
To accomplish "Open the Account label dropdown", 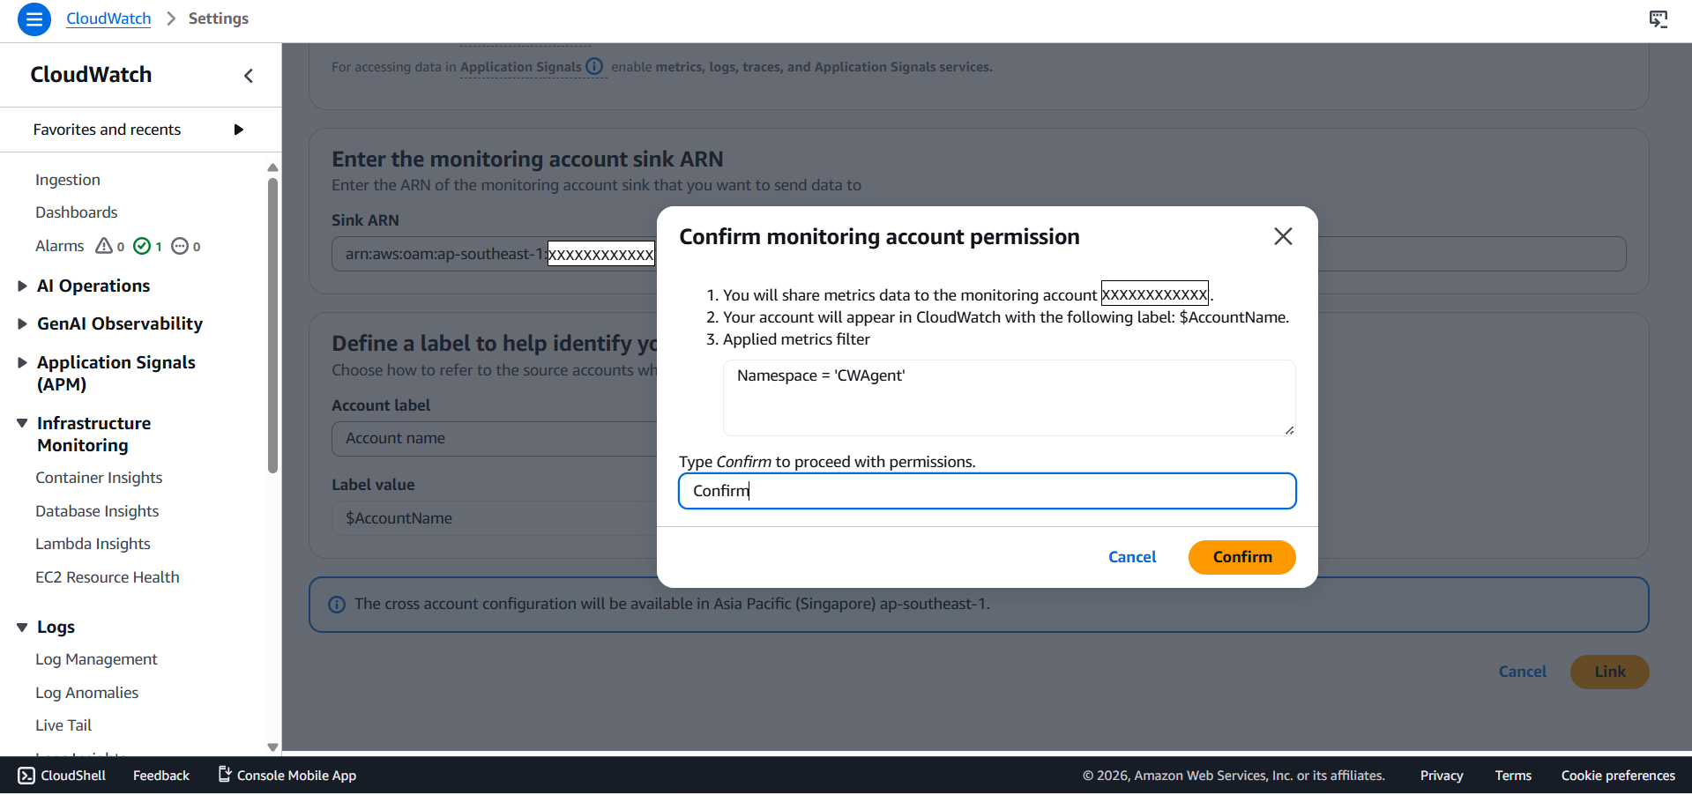I will point(494,438).
